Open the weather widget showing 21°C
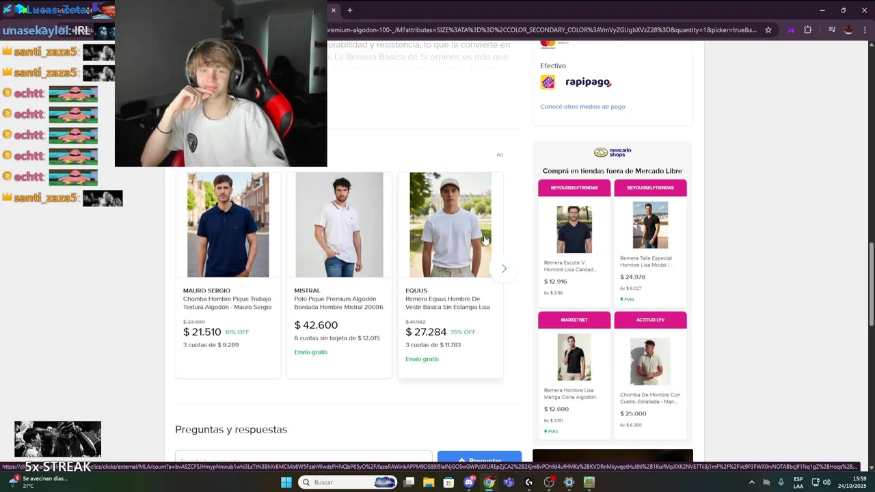875x492 pixels. pos(38,482)
